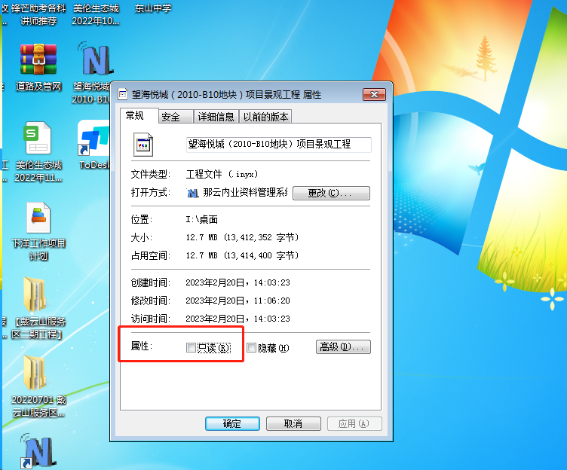Select the 望海悦城 project file desktop icon
Image resolution: width=567 pixels, height=470 pixels.
[93, 60]
